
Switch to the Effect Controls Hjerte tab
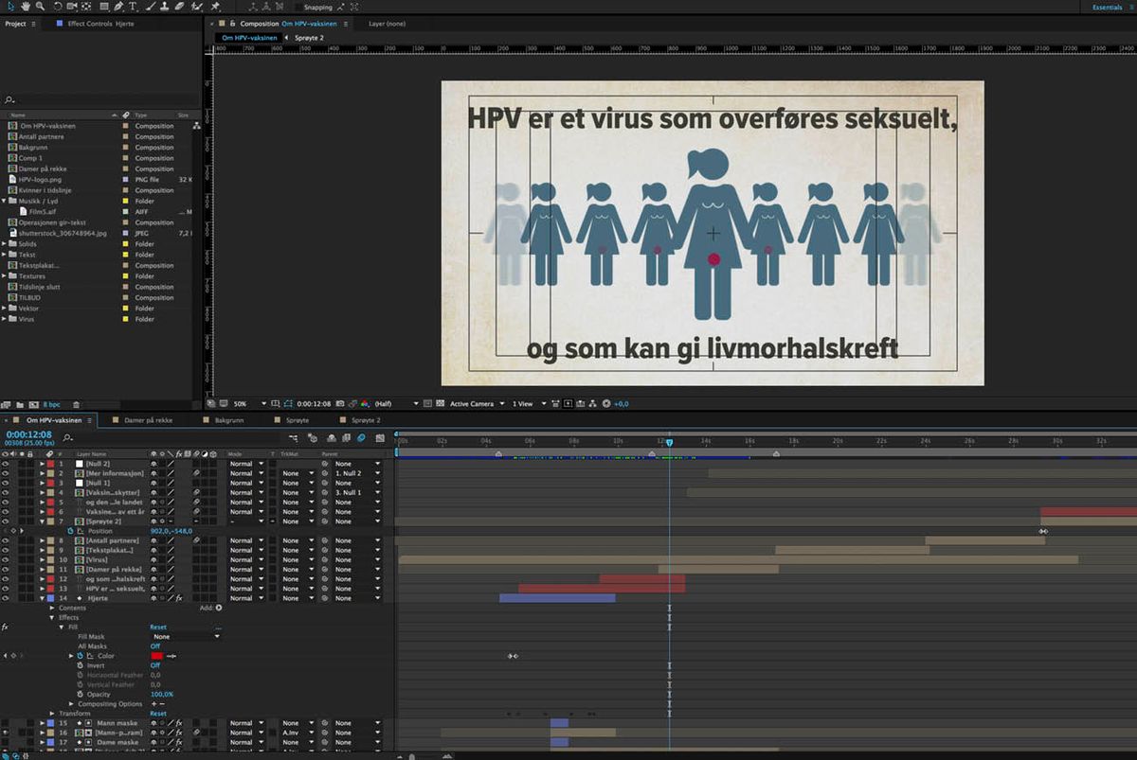[100, 24]
